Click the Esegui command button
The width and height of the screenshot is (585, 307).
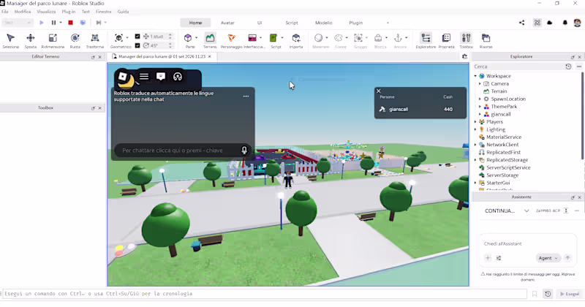(570, 294)
